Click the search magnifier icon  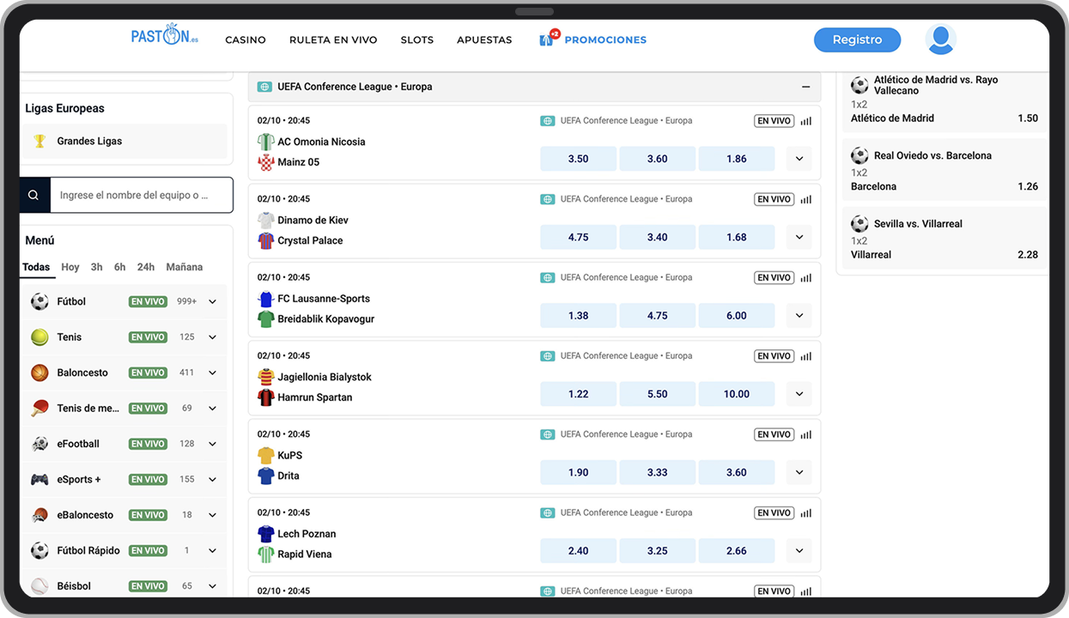point(34,195)
